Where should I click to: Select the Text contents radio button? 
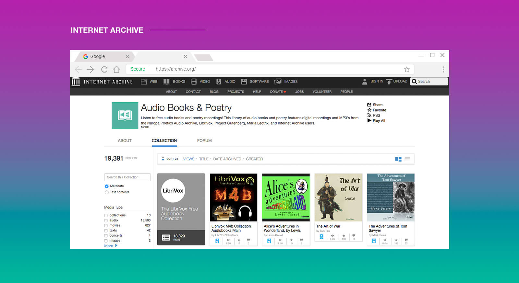106,192
